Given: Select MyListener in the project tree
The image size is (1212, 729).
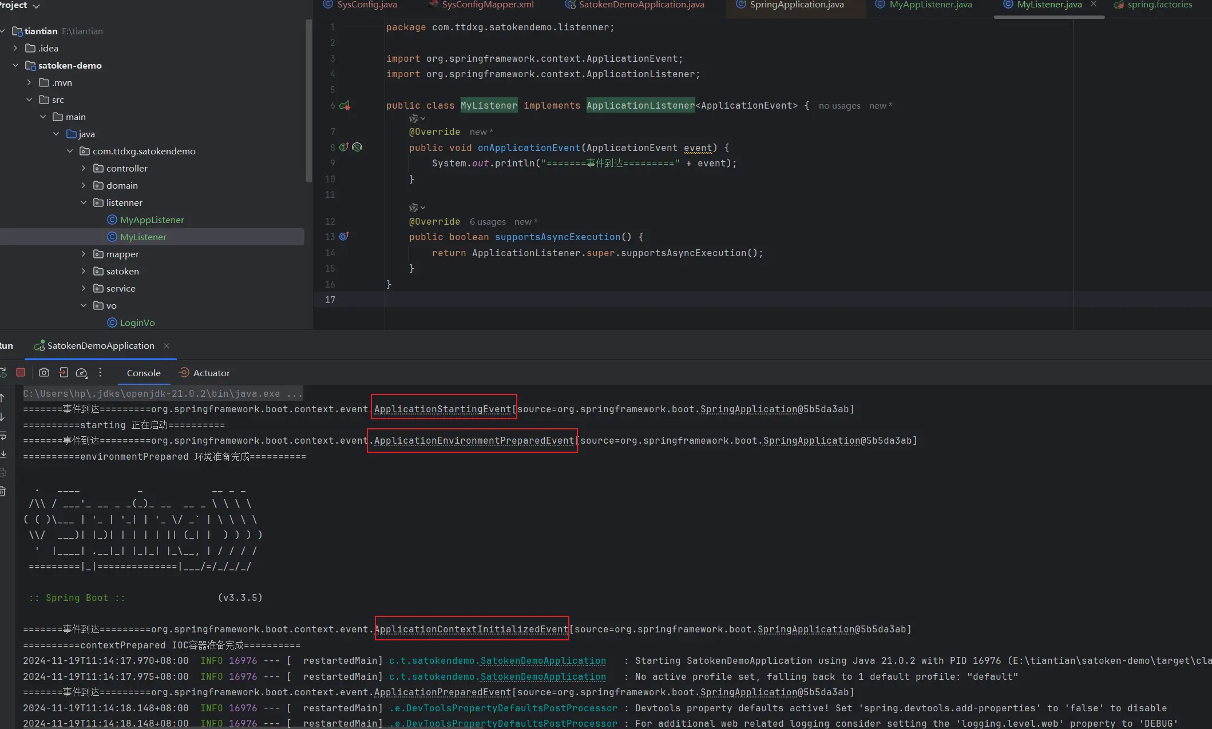Looking at the screenshot, I should point(143,237).
